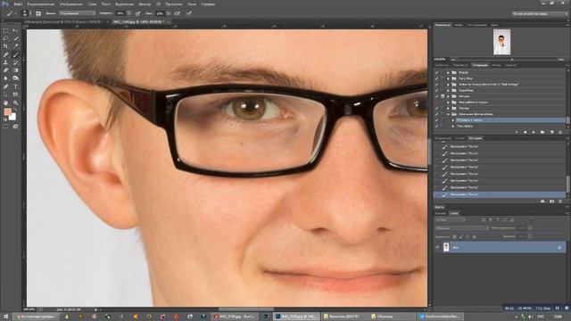Select the History Brush tool

coord(15,62)
